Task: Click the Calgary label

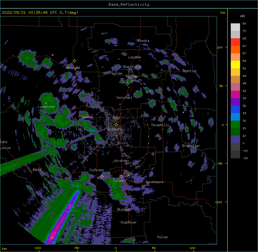Action: coord(119,180)
